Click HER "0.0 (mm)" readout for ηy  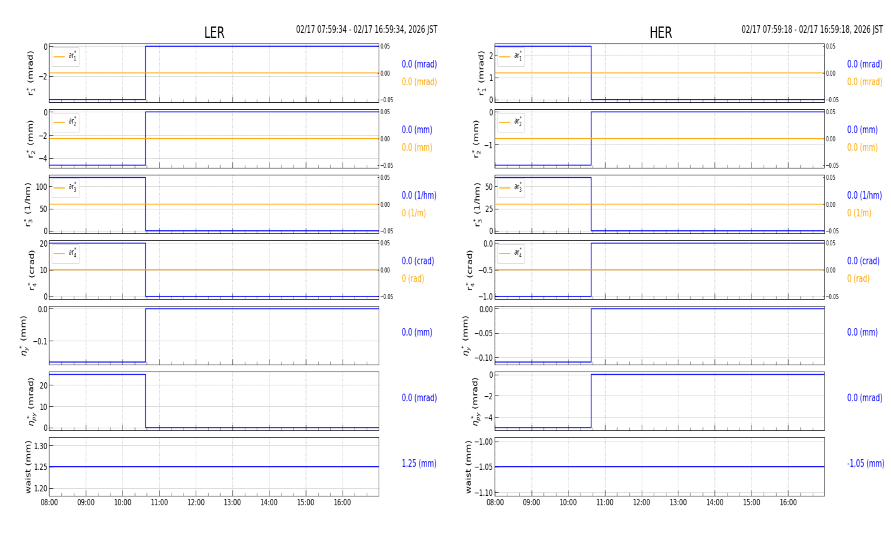tap(862, 332)
